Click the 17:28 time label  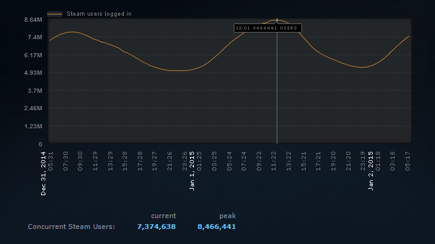(x=140, y=161)
